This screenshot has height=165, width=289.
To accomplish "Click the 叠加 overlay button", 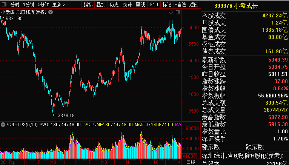I will (x=101, y=5).
